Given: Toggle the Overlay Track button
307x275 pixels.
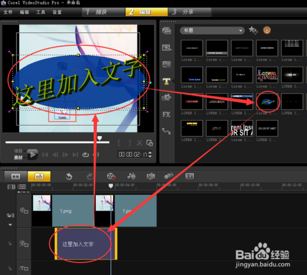Looking at the screenshot, I should 24,243.
